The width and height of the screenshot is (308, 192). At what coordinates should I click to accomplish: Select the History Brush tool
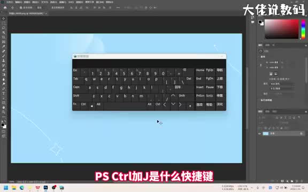[x=4, y=65]
